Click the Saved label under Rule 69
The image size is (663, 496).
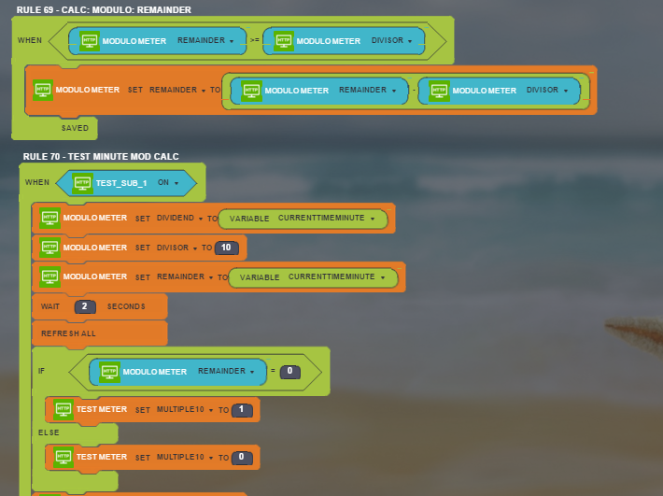pos(75,128)
